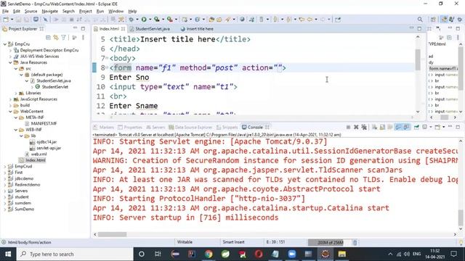This screenshot has width=465, height=261.
Task: Open the Window menu
Action: pyautogui.click(x=116, y=12)
